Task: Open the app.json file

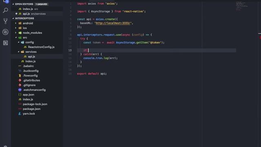Action: [x=29, y=94]
